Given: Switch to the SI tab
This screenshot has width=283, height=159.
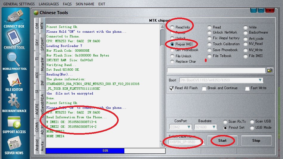Looking at the screenshot, I should (37, 92).
